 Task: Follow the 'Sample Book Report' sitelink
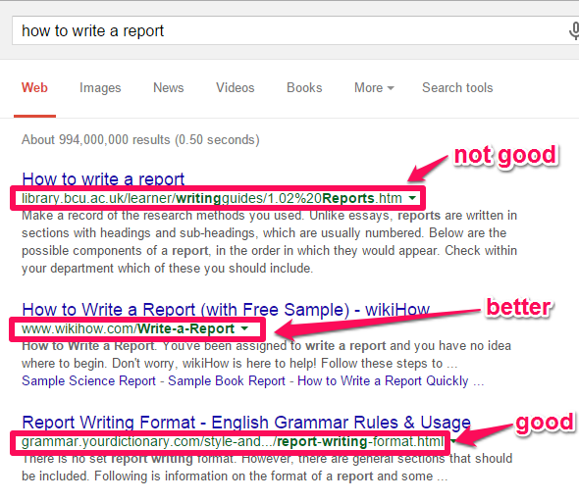[x=227, y=380]
